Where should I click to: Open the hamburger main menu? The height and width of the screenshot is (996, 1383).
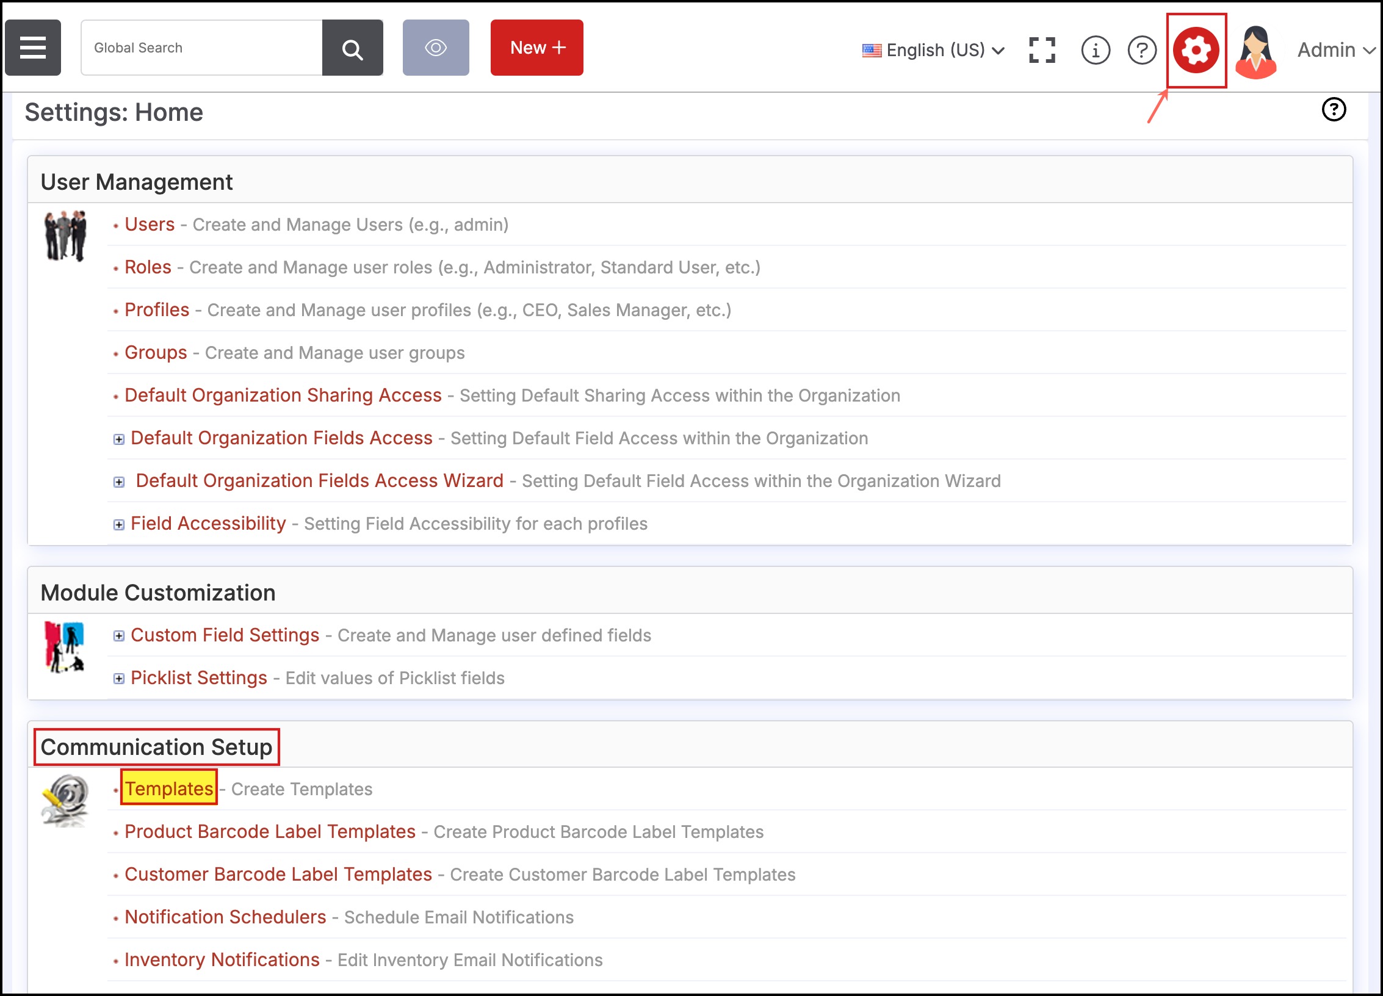[33, 48]
